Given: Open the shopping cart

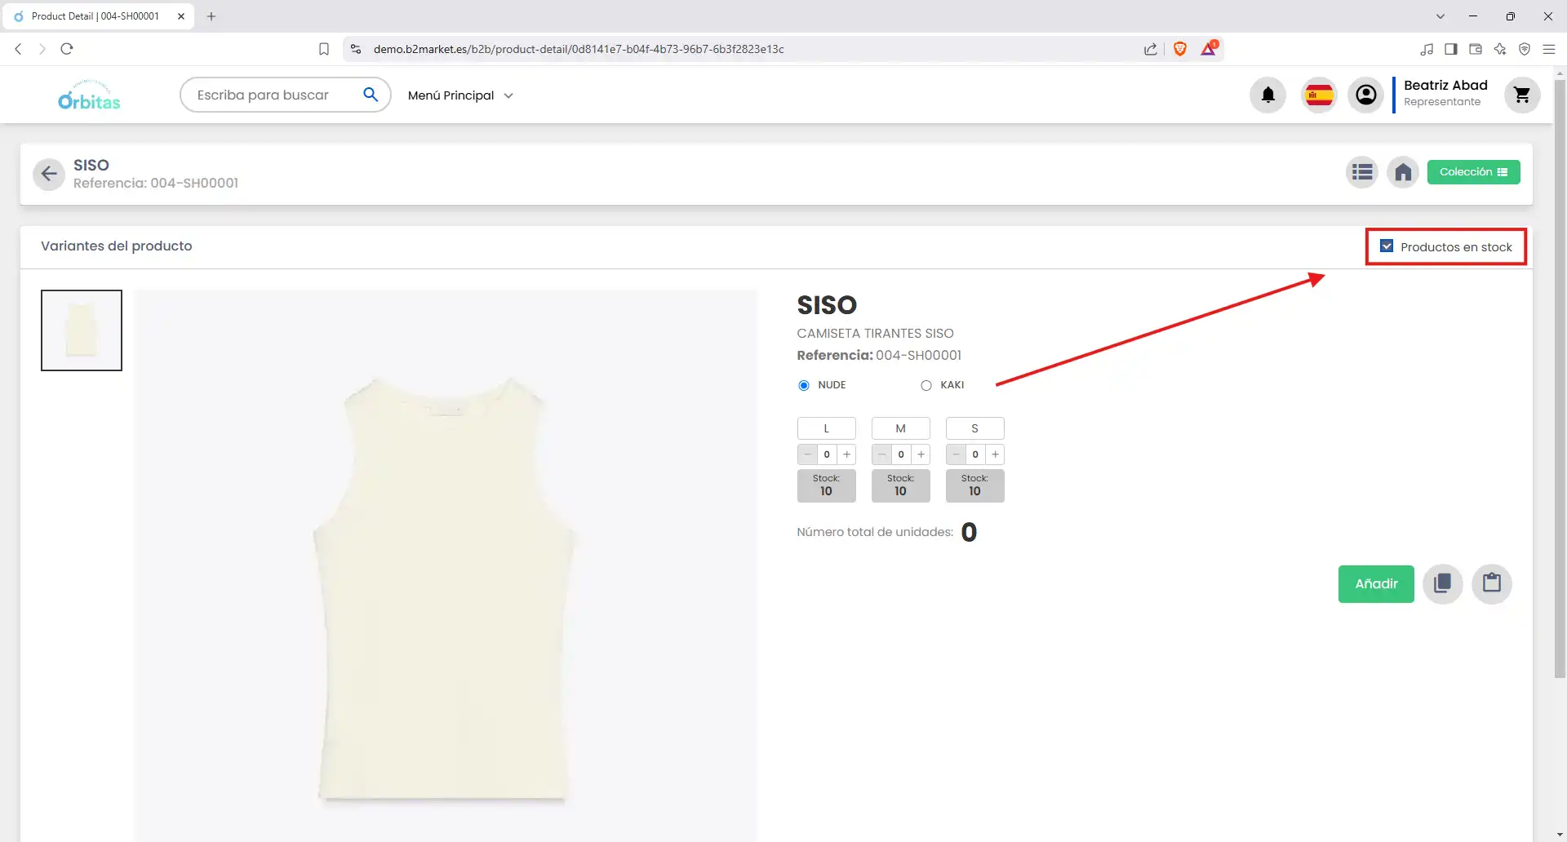Looking at the screenshot, I should click(1521, 95).
